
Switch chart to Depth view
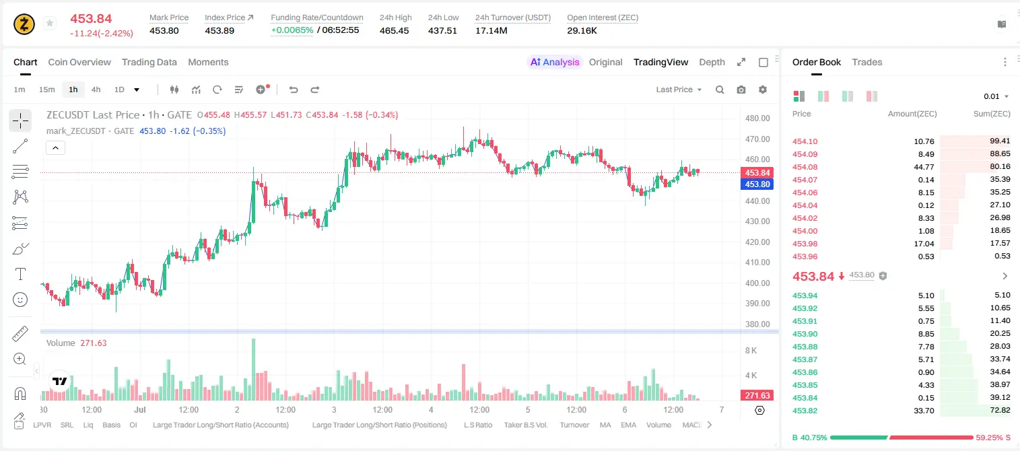point(712,62)
